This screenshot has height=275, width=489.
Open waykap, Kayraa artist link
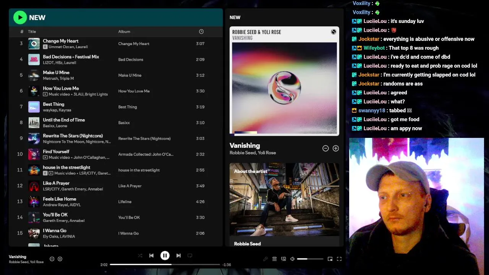click(x=57, y=110)
